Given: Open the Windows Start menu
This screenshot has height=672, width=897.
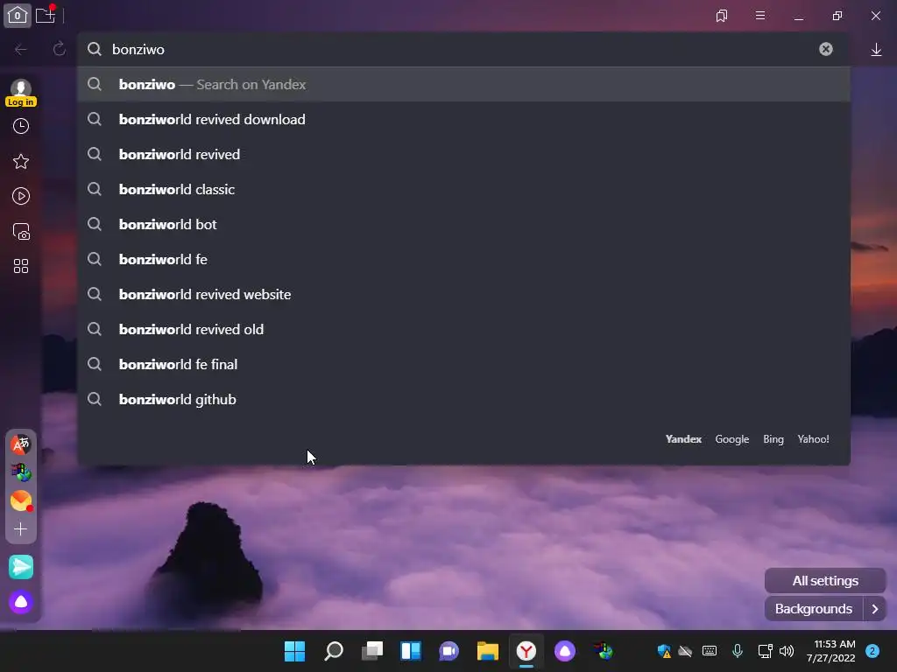Looking at the screenshot, I should tap(295, 651).
